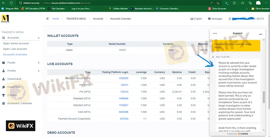Select the 2,244.41 balance cell
Screen dimensions: 270x137
pyautogui.click(x=177, y=92)
